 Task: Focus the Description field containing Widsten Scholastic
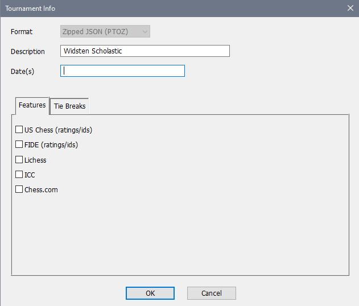[x=145, y=51]
